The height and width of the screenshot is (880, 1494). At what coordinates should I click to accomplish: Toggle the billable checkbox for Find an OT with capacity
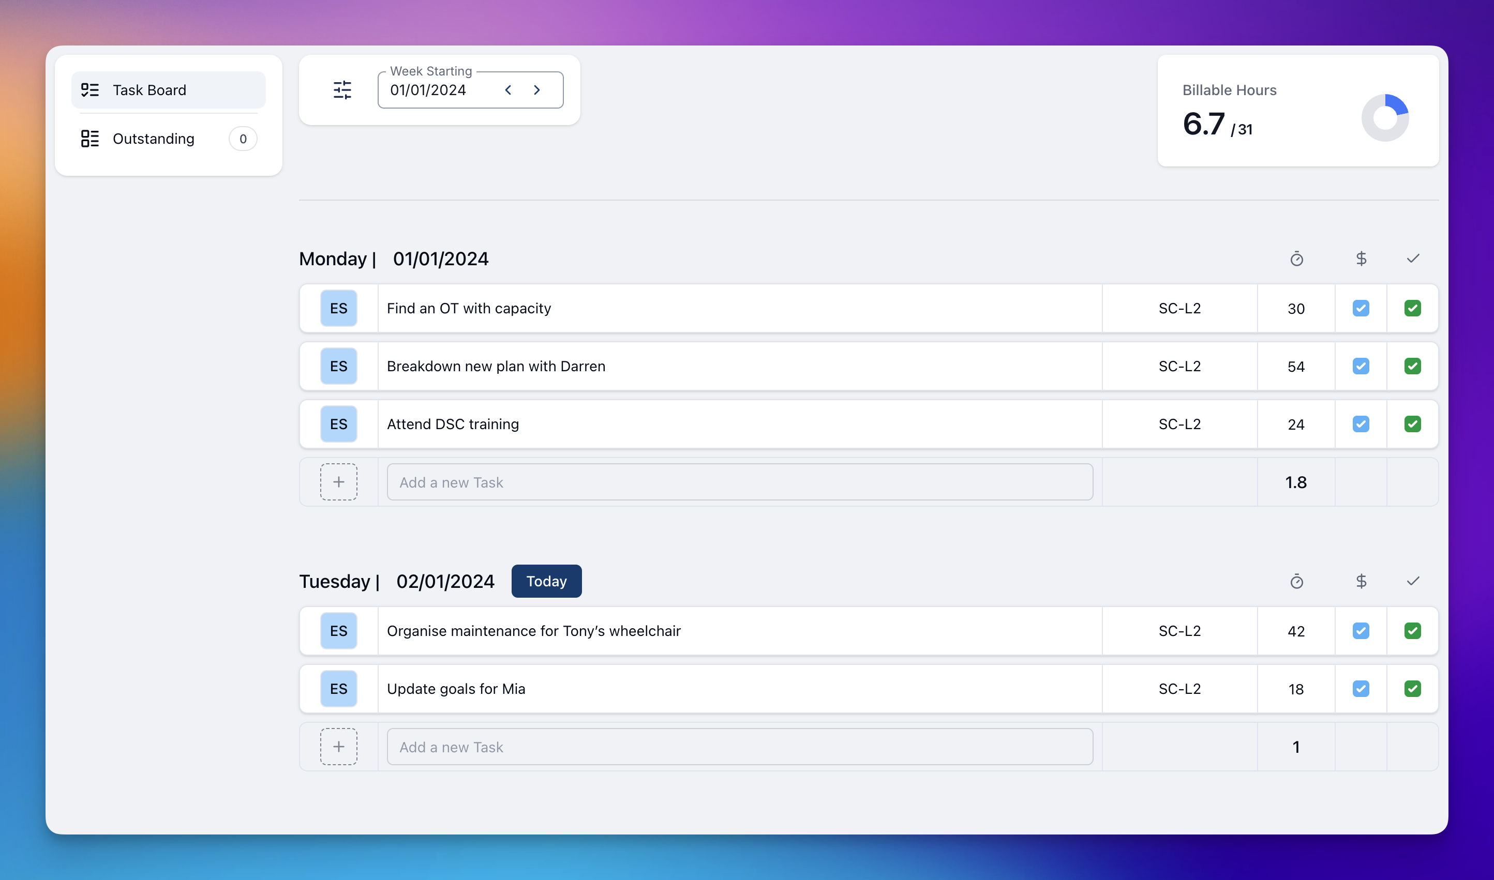(x=1361, y=308)
